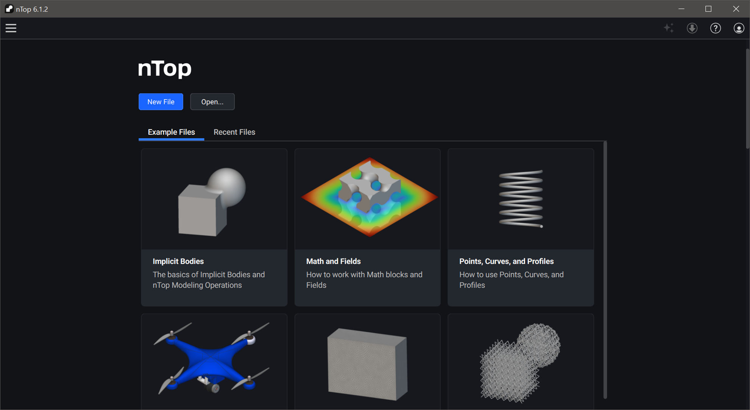Click the main window vertical scrollbar
This screenshot has height=410, width=750.
tap(747, 99)
